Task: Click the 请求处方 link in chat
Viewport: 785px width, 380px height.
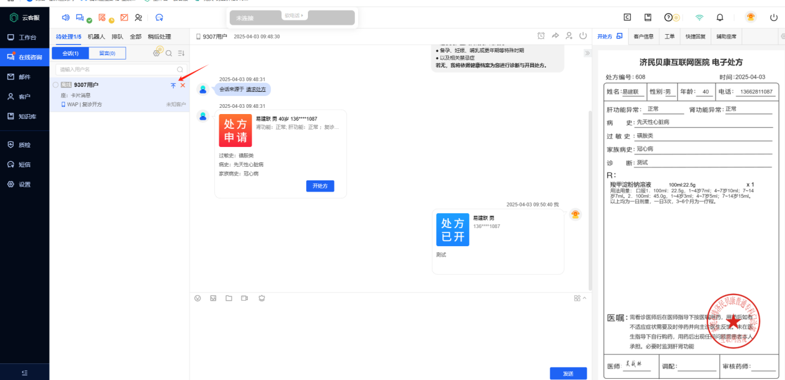Action: point(256,89)
